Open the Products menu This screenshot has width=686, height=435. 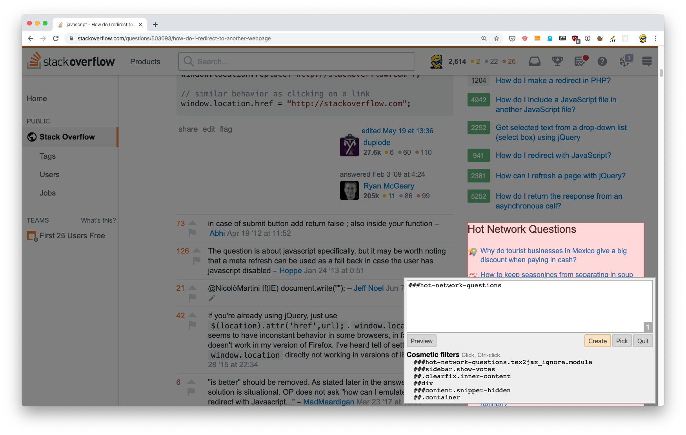tap(145, 62)
